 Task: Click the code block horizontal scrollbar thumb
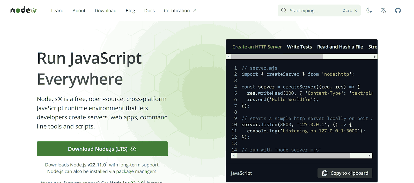293,156
